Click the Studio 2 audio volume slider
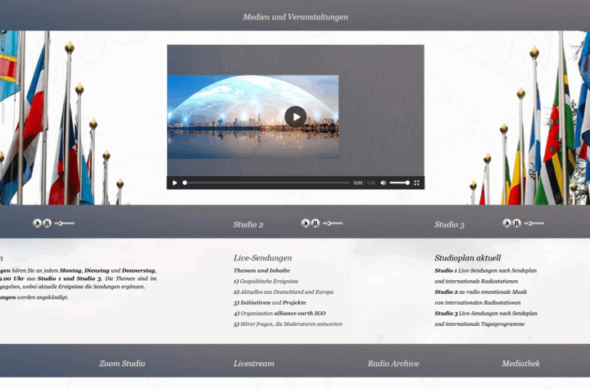The height and width of the screenshot is (389, 590). [334, 223]
